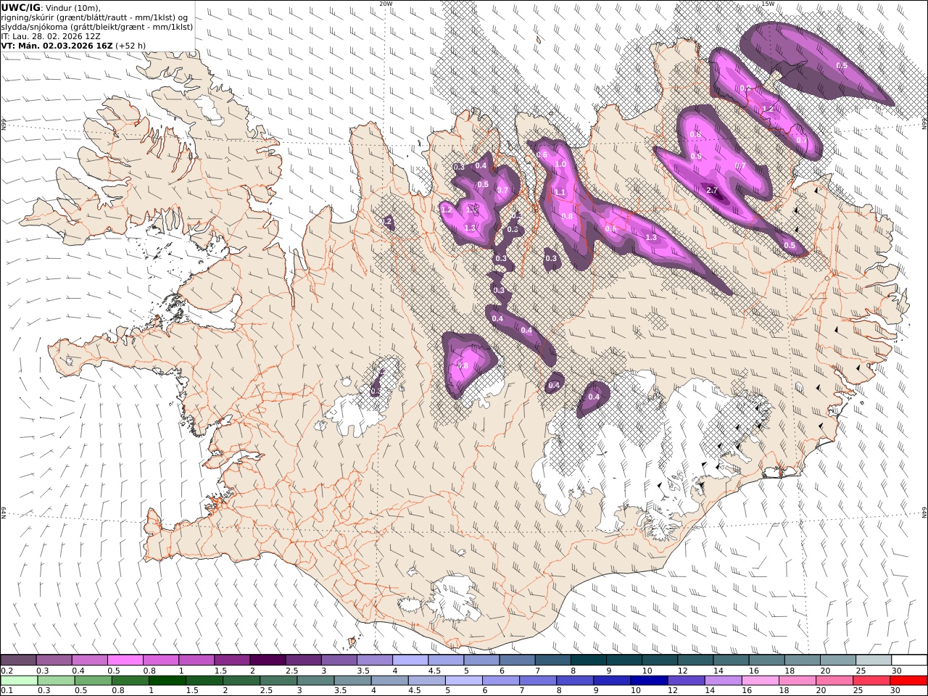The image size is (928, 696).
Task: Click the violet 12 swatch in the lower scale
Action: [686, 681]
